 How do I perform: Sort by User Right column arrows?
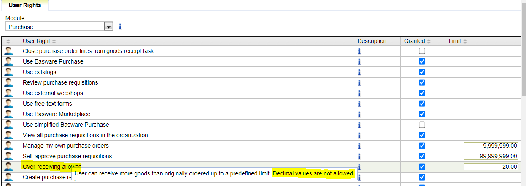pos(54,41)
